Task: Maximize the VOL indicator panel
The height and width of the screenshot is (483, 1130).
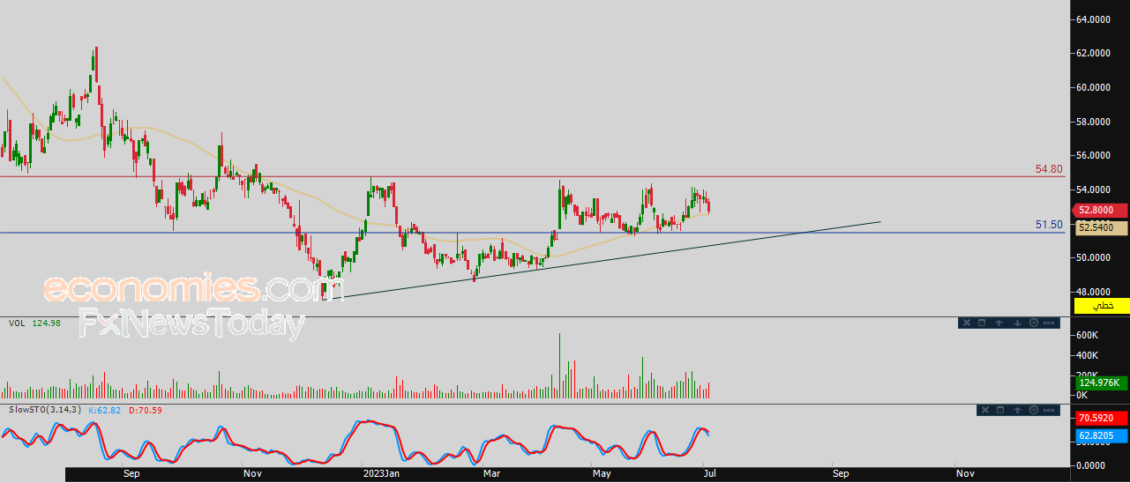Action: [982, 323]
